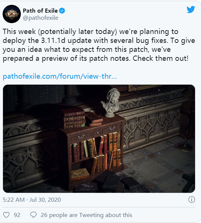Open '26 people are Tweeting about this'

click(86, 215)
